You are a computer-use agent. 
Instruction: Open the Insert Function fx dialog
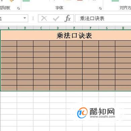68,18
